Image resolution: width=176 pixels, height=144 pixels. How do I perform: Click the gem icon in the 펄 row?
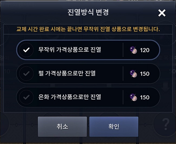point(134,73)
